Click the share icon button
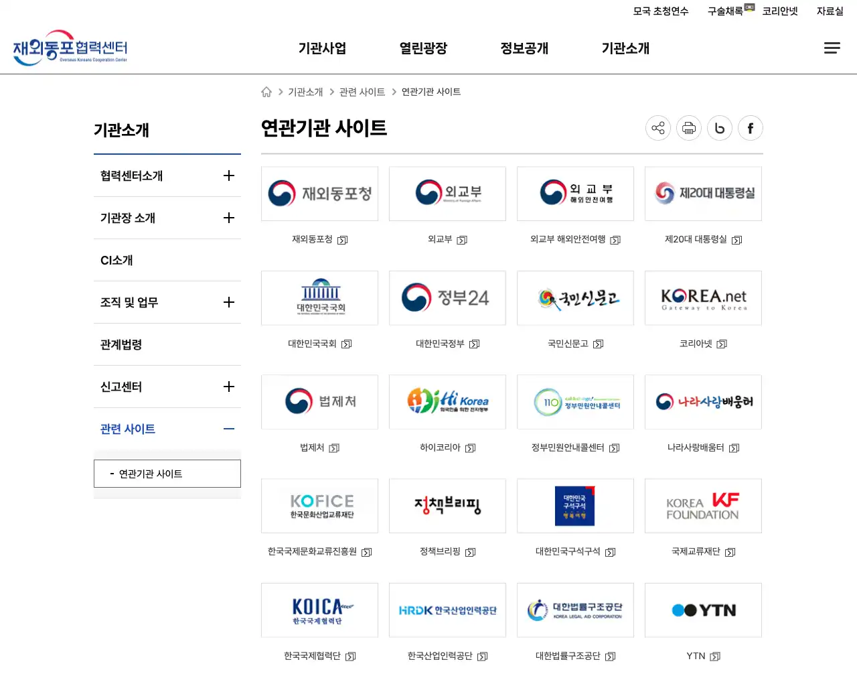Image resolution: width=857 pixels, height=686 pixels. coord(658,128)
